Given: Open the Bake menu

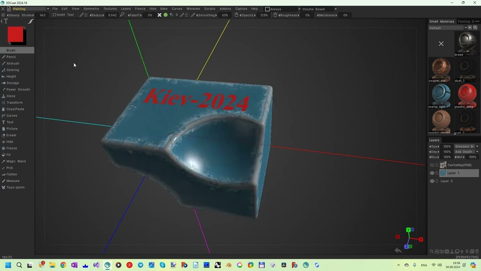Looking at the screenshot, I should click(164, 9).
